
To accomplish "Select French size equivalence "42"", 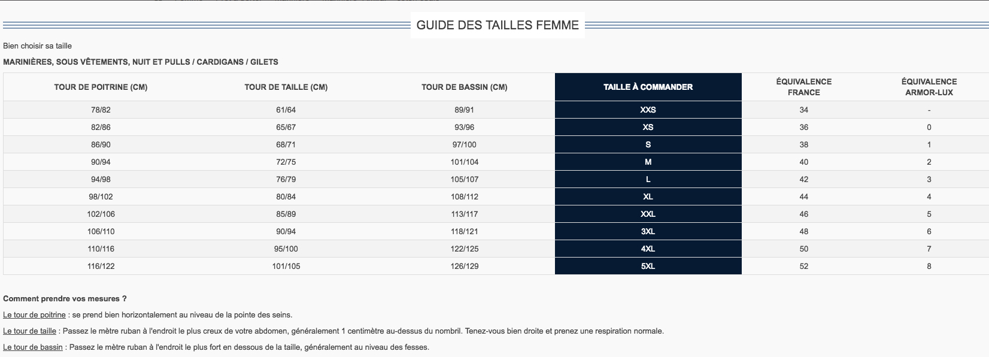I will [804, 179].
